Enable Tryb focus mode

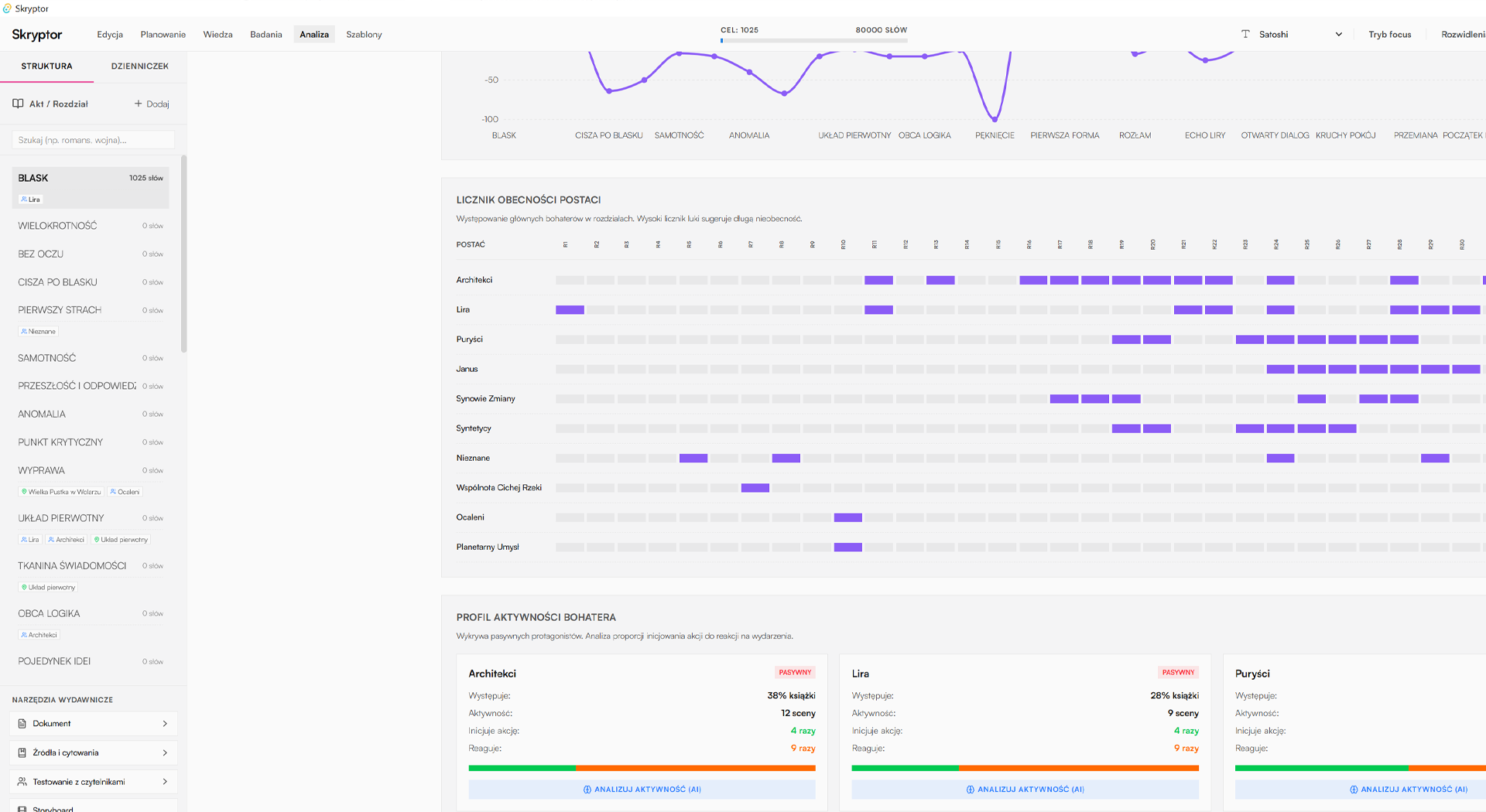point(1390,35)
